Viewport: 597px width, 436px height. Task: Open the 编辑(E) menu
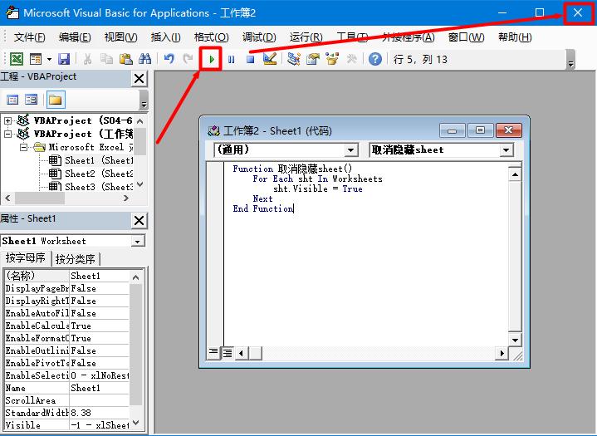75,37
